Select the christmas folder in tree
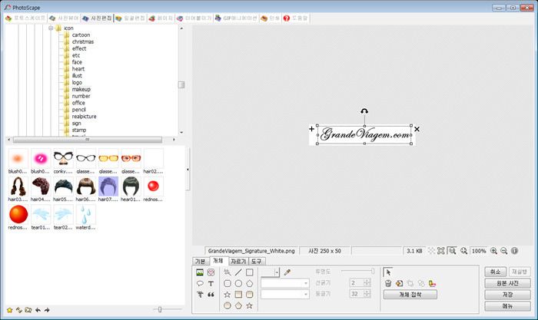The height and width of the screenshot is (320, 538). (x=83, y=41)
